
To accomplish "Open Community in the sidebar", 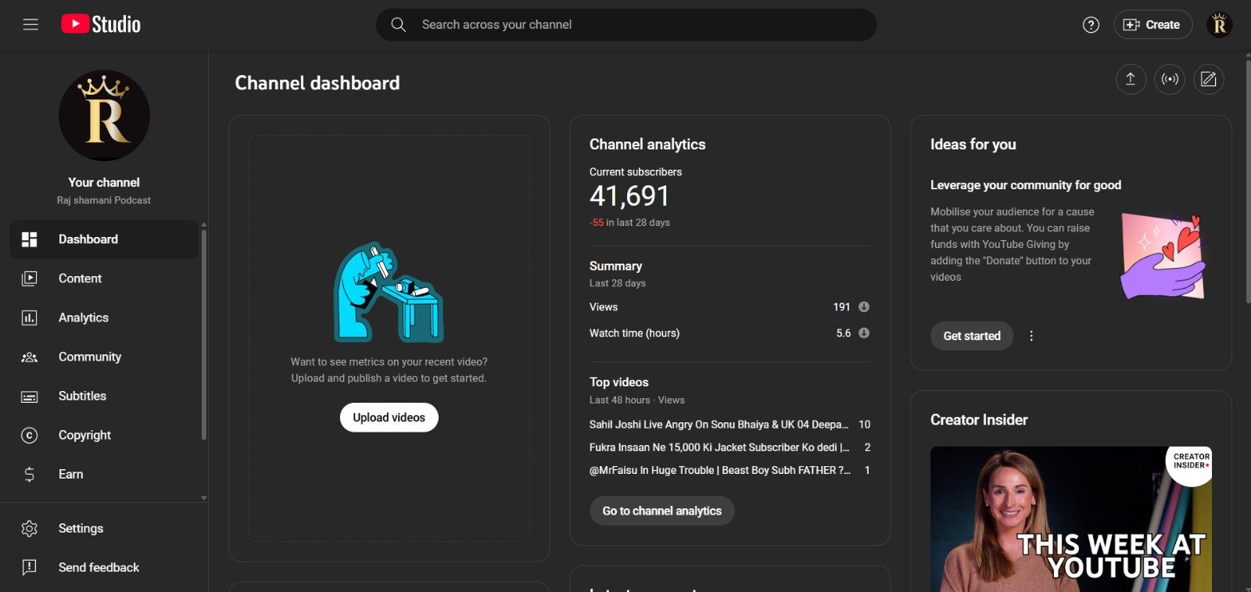I will coord(104,357).
